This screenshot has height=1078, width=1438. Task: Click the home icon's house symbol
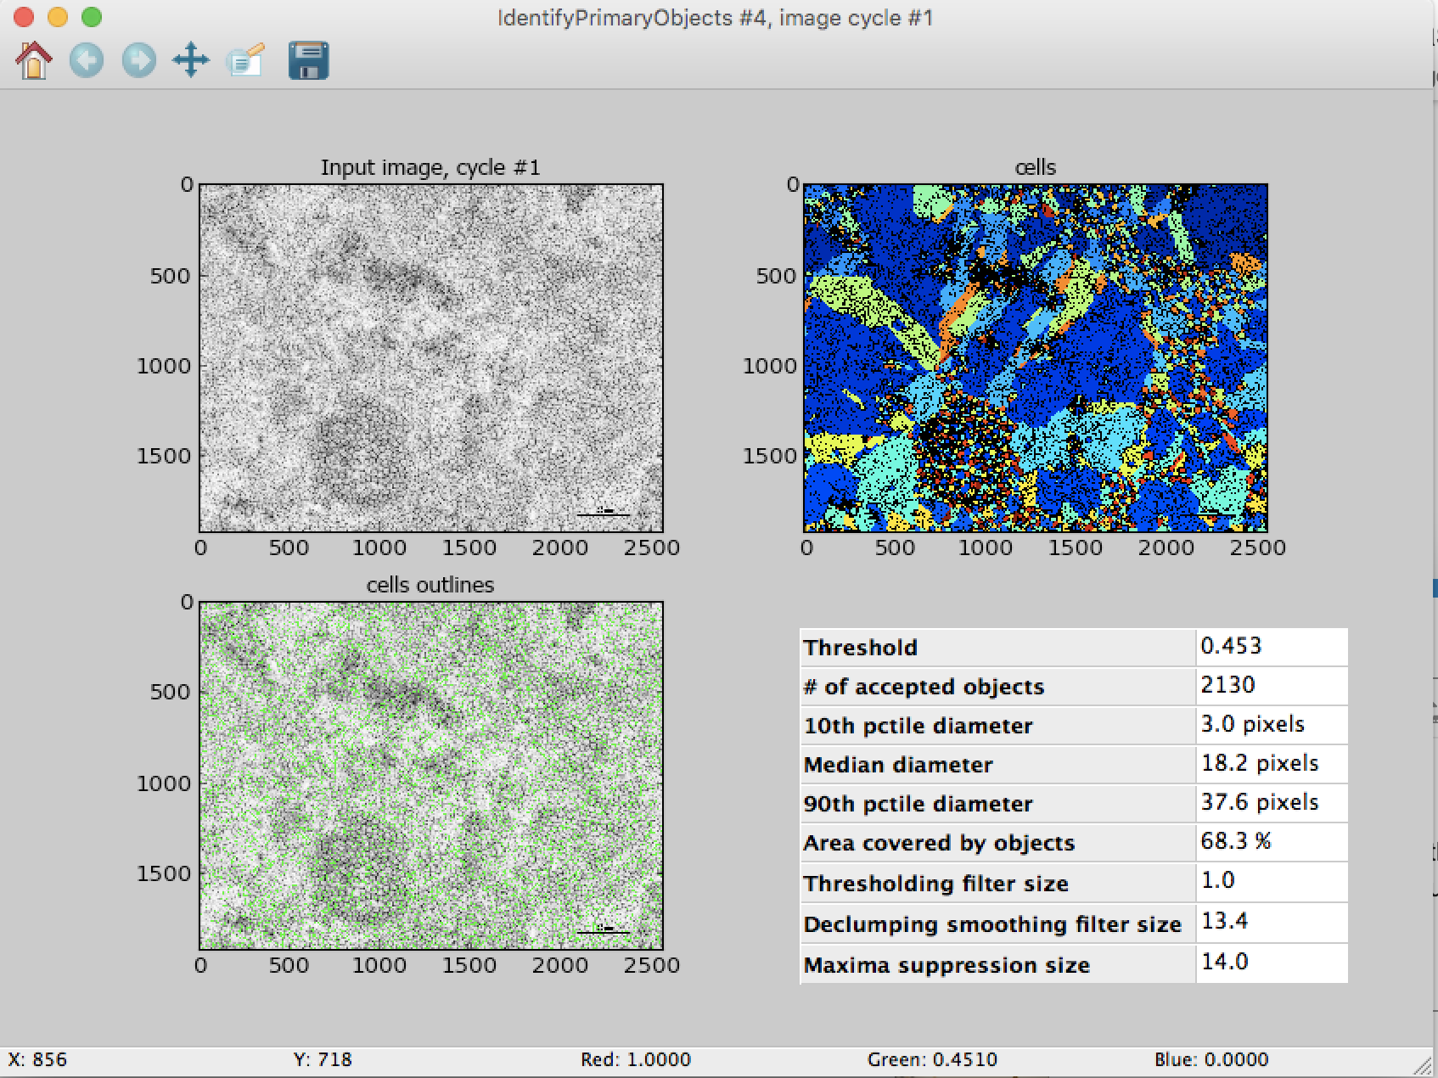[34, 60]
